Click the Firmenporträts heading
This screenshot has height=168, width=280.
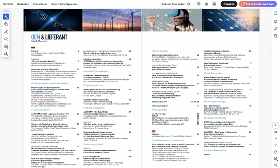point(159,110)
